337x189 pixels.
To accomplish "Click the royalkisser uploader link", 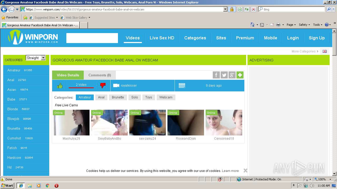I will pos(129,86).
